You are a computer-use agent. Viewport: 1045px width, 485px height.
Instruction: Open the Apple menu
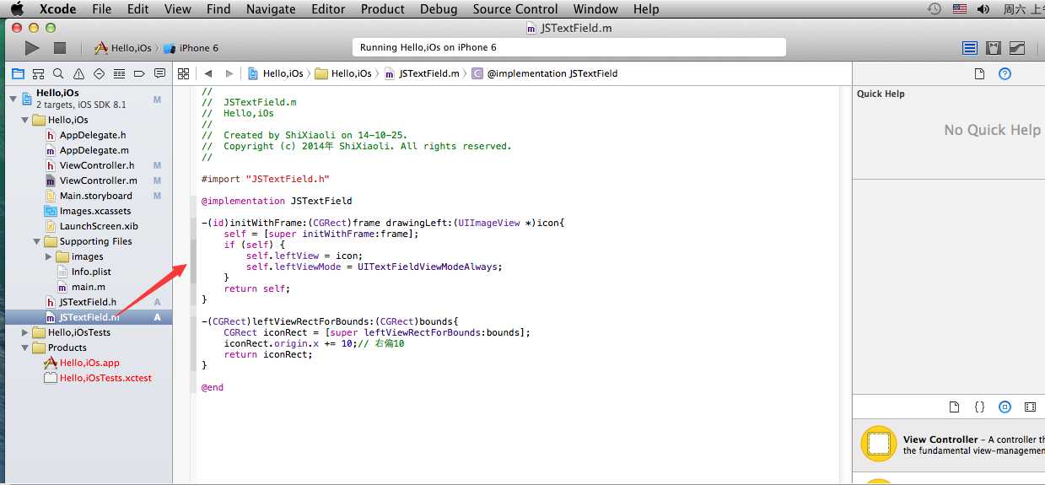(17, 9)
